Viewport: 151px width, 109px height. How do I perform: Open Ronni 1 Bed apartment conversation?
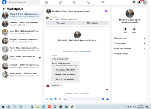tap(21, 49)
